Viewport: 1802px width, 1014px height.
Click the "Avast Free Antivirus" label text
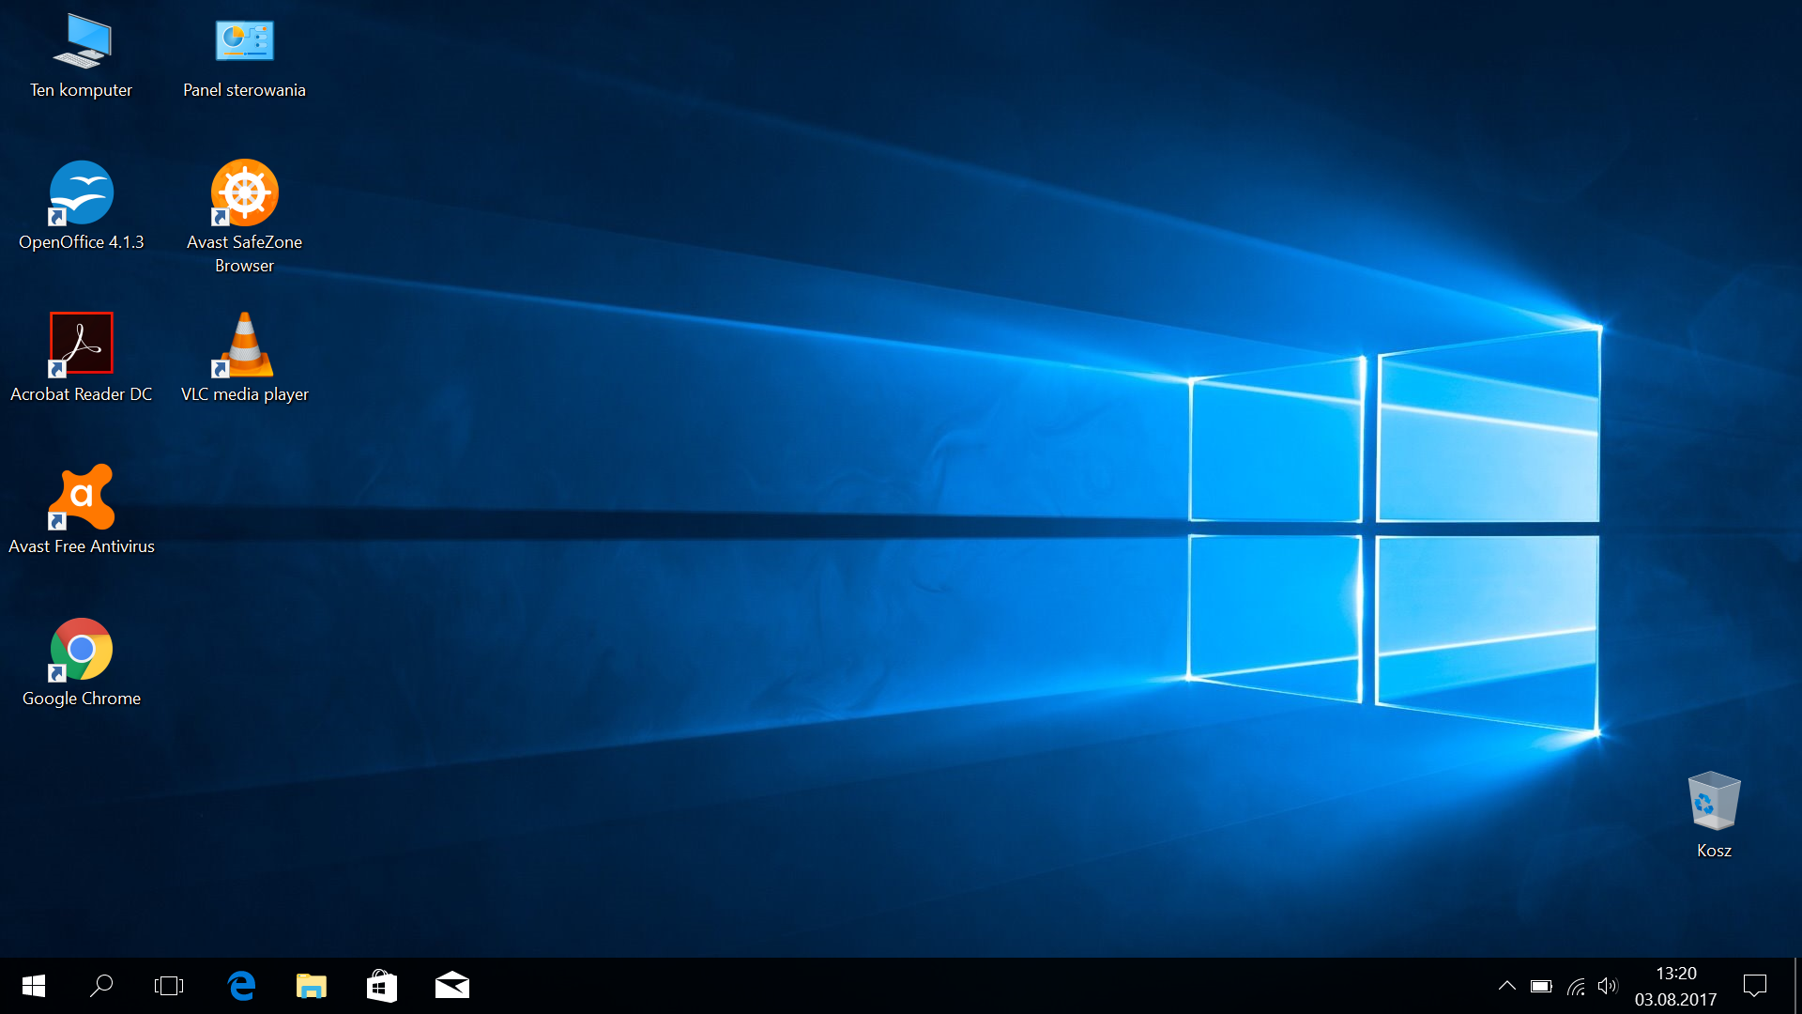coord(82,546)
